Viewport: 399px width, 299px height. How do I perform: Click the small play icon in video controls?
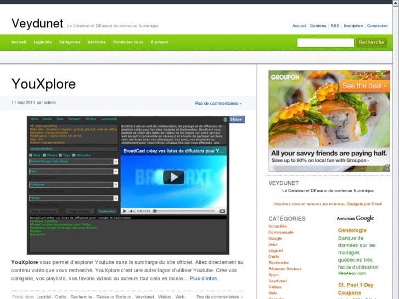point(125,211)
